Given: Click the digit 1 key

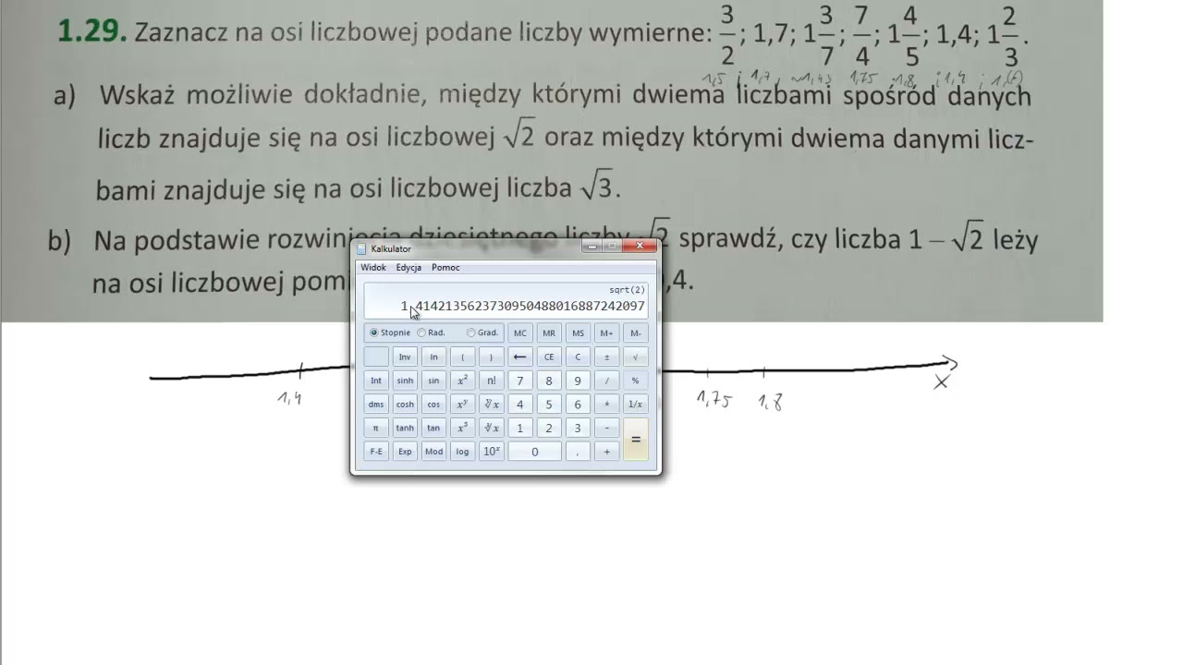Looking at the screenshot, I should [x=520, y=428].
